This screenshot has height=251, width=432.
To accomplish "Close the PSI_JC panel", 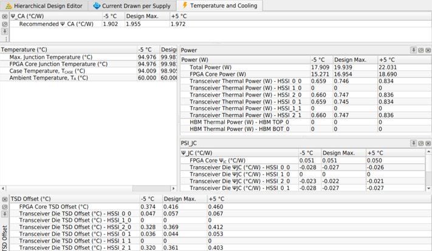I will pos(428,144).
